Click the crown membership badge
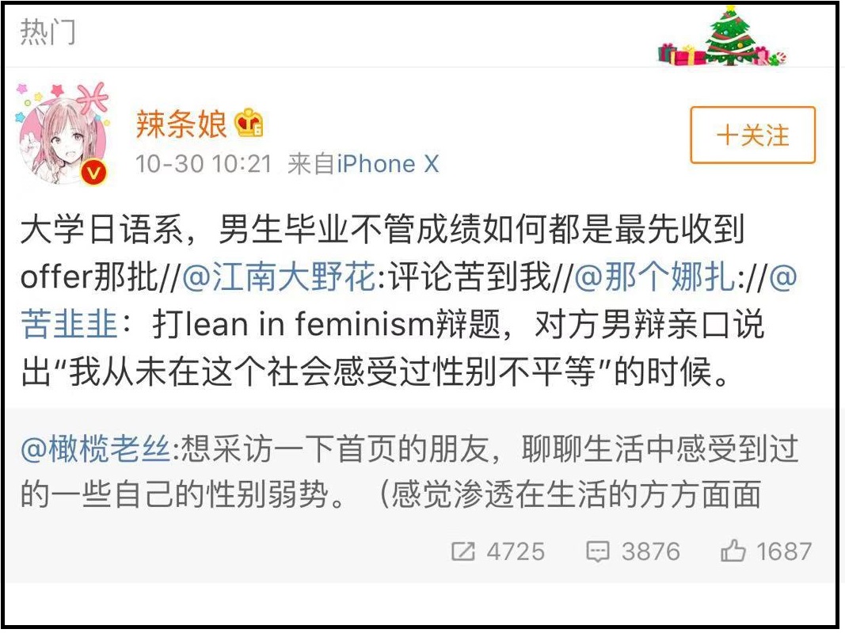 (249, 124)
